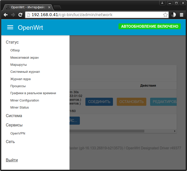This screenshot has height=171, width=187.
Task: Select Системный журнал in the sidebar
Action: [25, 72]
